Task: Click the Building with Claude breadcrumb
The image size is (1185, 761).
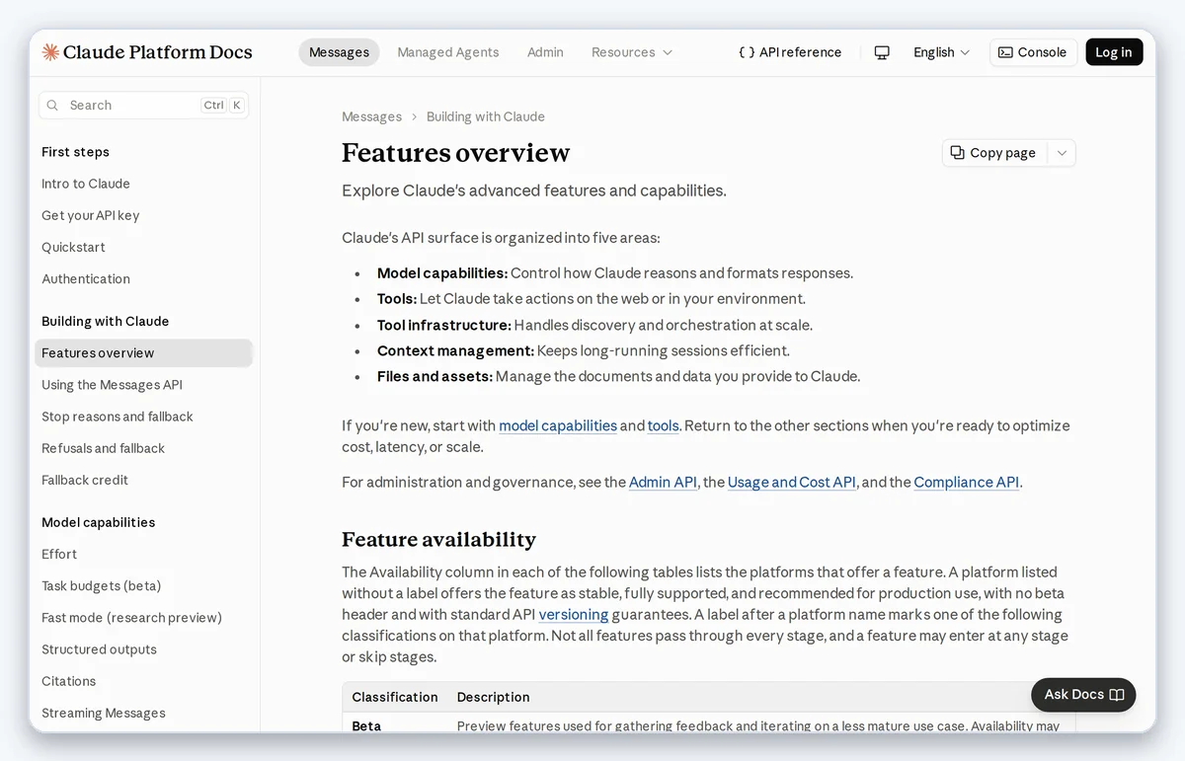Action: point(486,116)
